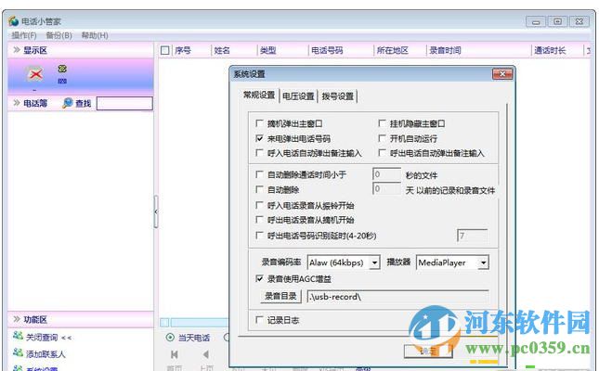Collapse left sidebar using splitter handle
Screen dimensions: 599x371
(x=156, y=211)
